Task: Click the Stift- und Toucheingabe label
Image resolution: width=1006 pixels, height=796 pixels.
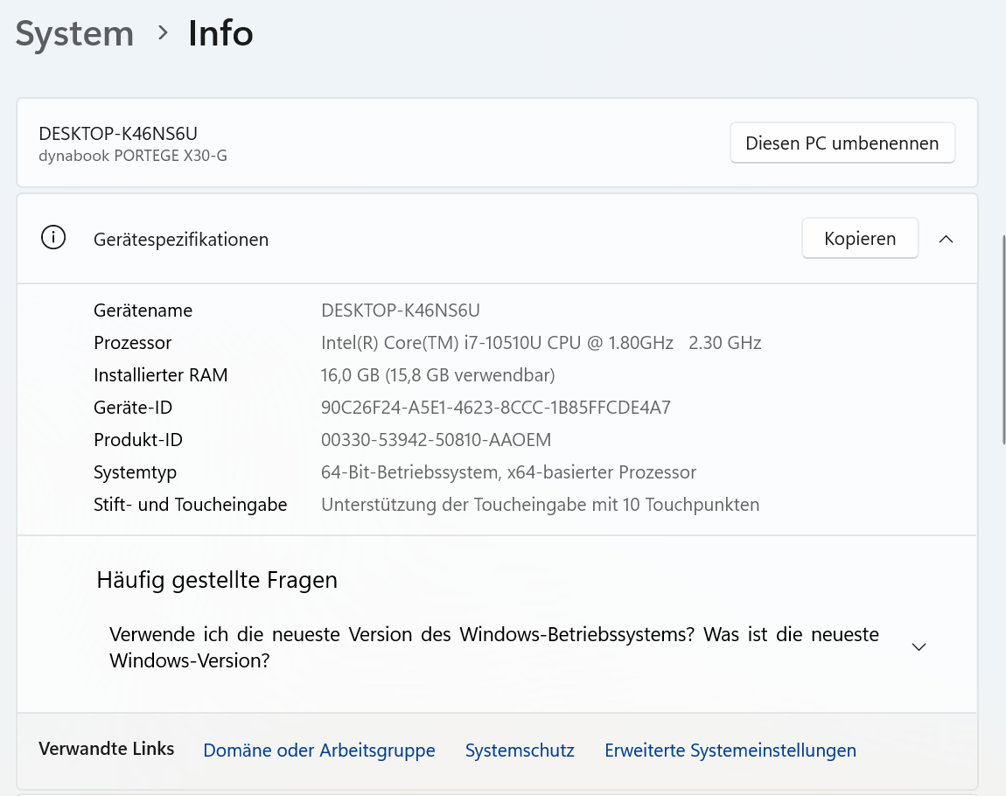Action: [x=191, y=505]
